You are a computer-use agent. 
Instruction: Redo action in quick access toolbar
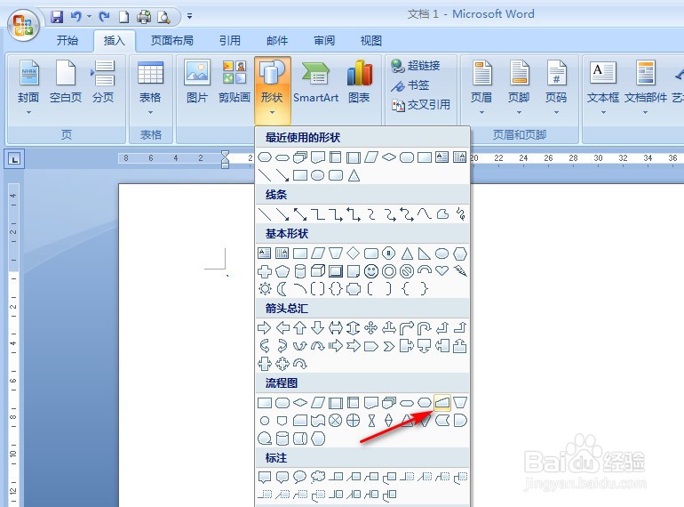[x=104, y=17]
